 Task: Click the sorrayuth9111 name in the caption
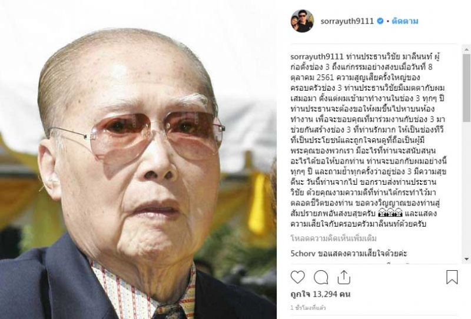317,57
